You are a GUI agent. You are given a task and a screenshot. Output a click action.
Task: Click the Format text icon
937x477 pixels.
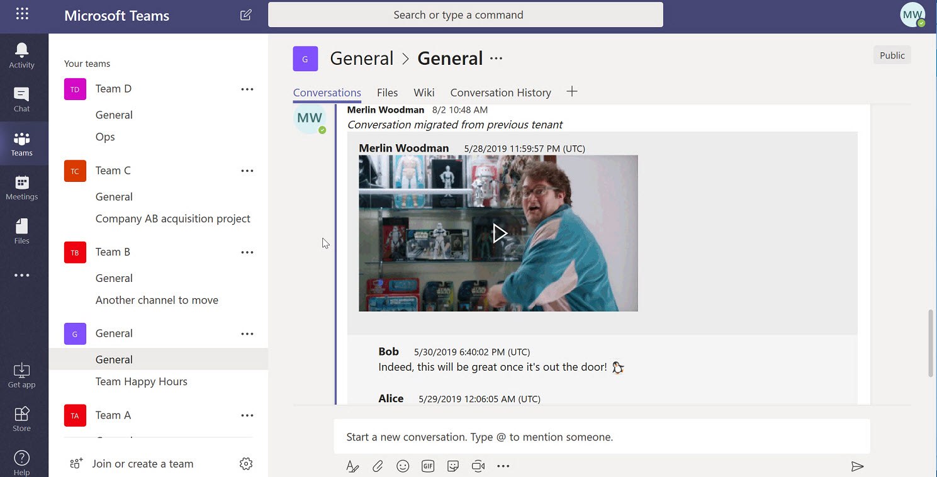tap(352, 466)
